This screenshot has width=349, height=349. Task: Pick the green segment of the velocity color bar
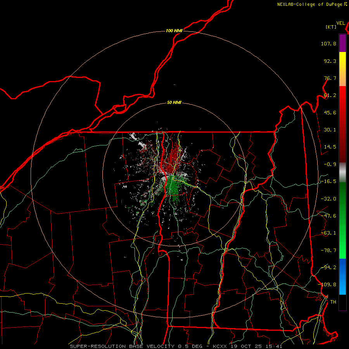pos(342,220)
